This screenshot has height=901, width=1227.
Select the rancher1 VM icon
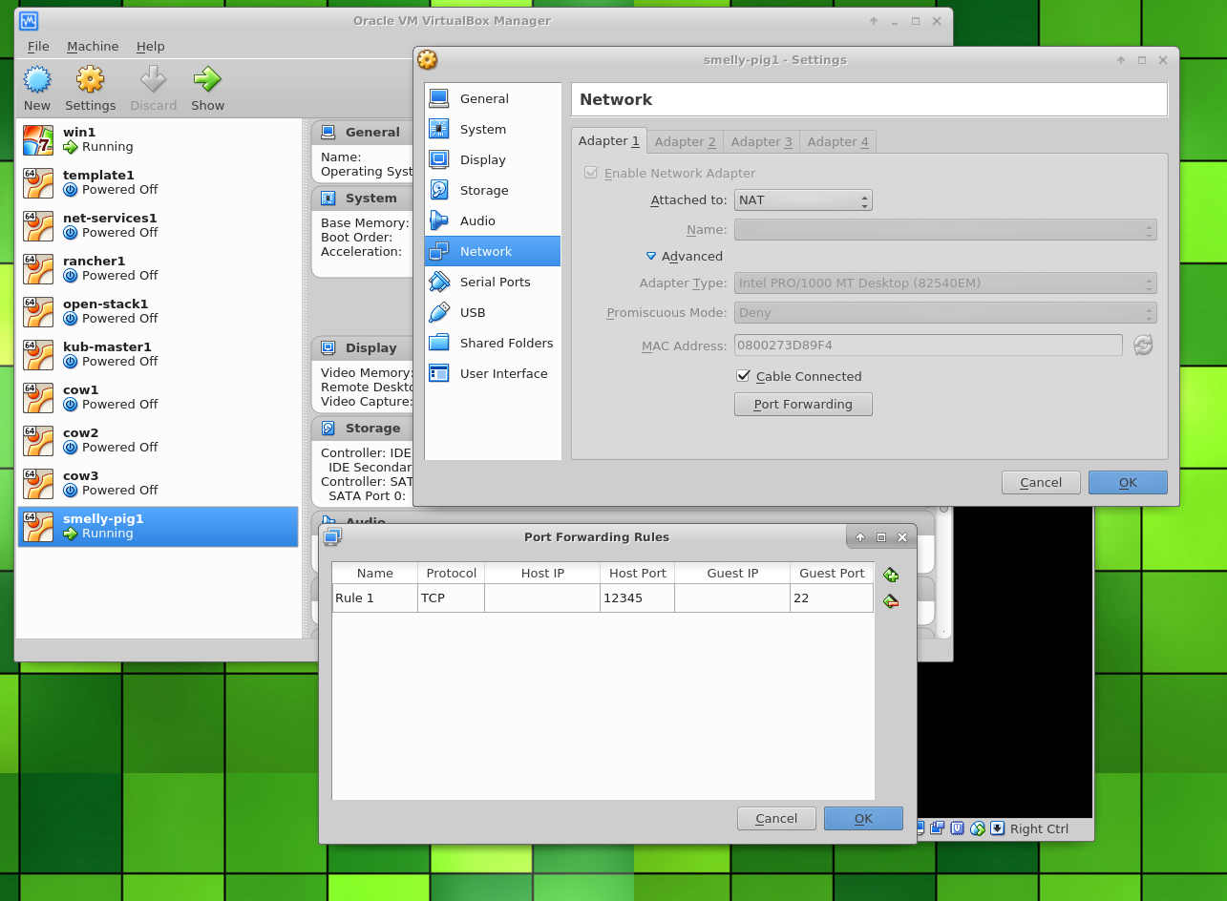[x=38, y=268]
